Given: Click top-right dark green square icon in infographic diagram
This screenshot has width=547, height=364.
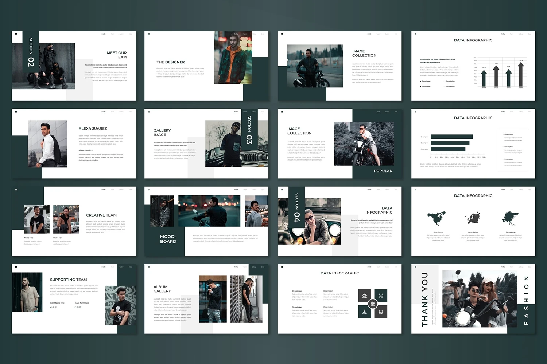Looking at the screenshot, I should 381,296.
